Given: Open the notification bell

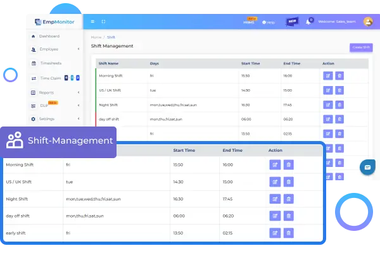Looking at the screenshot, I should pos(310,21).
